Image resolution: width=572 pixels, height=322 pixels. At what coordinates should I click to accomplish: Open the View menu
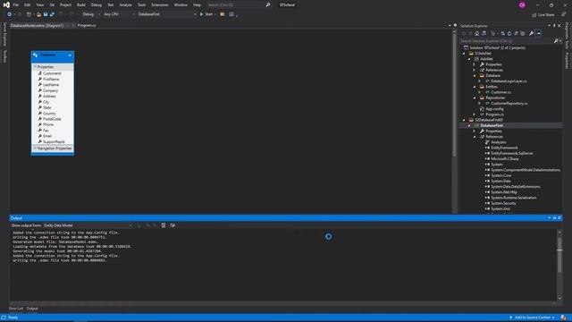[39, 5]
